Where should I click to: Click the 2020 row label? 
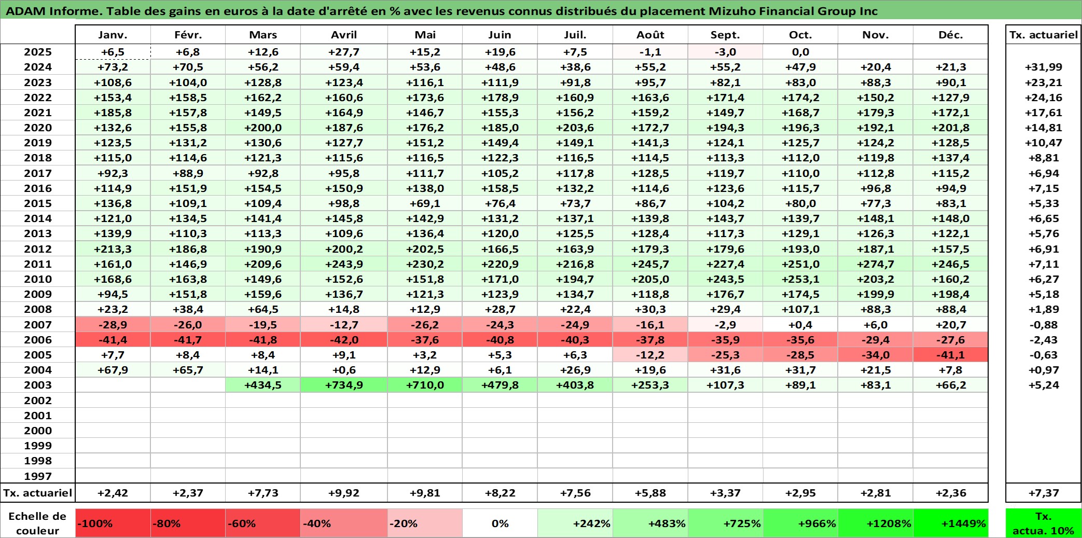click(x=38, y=128)
